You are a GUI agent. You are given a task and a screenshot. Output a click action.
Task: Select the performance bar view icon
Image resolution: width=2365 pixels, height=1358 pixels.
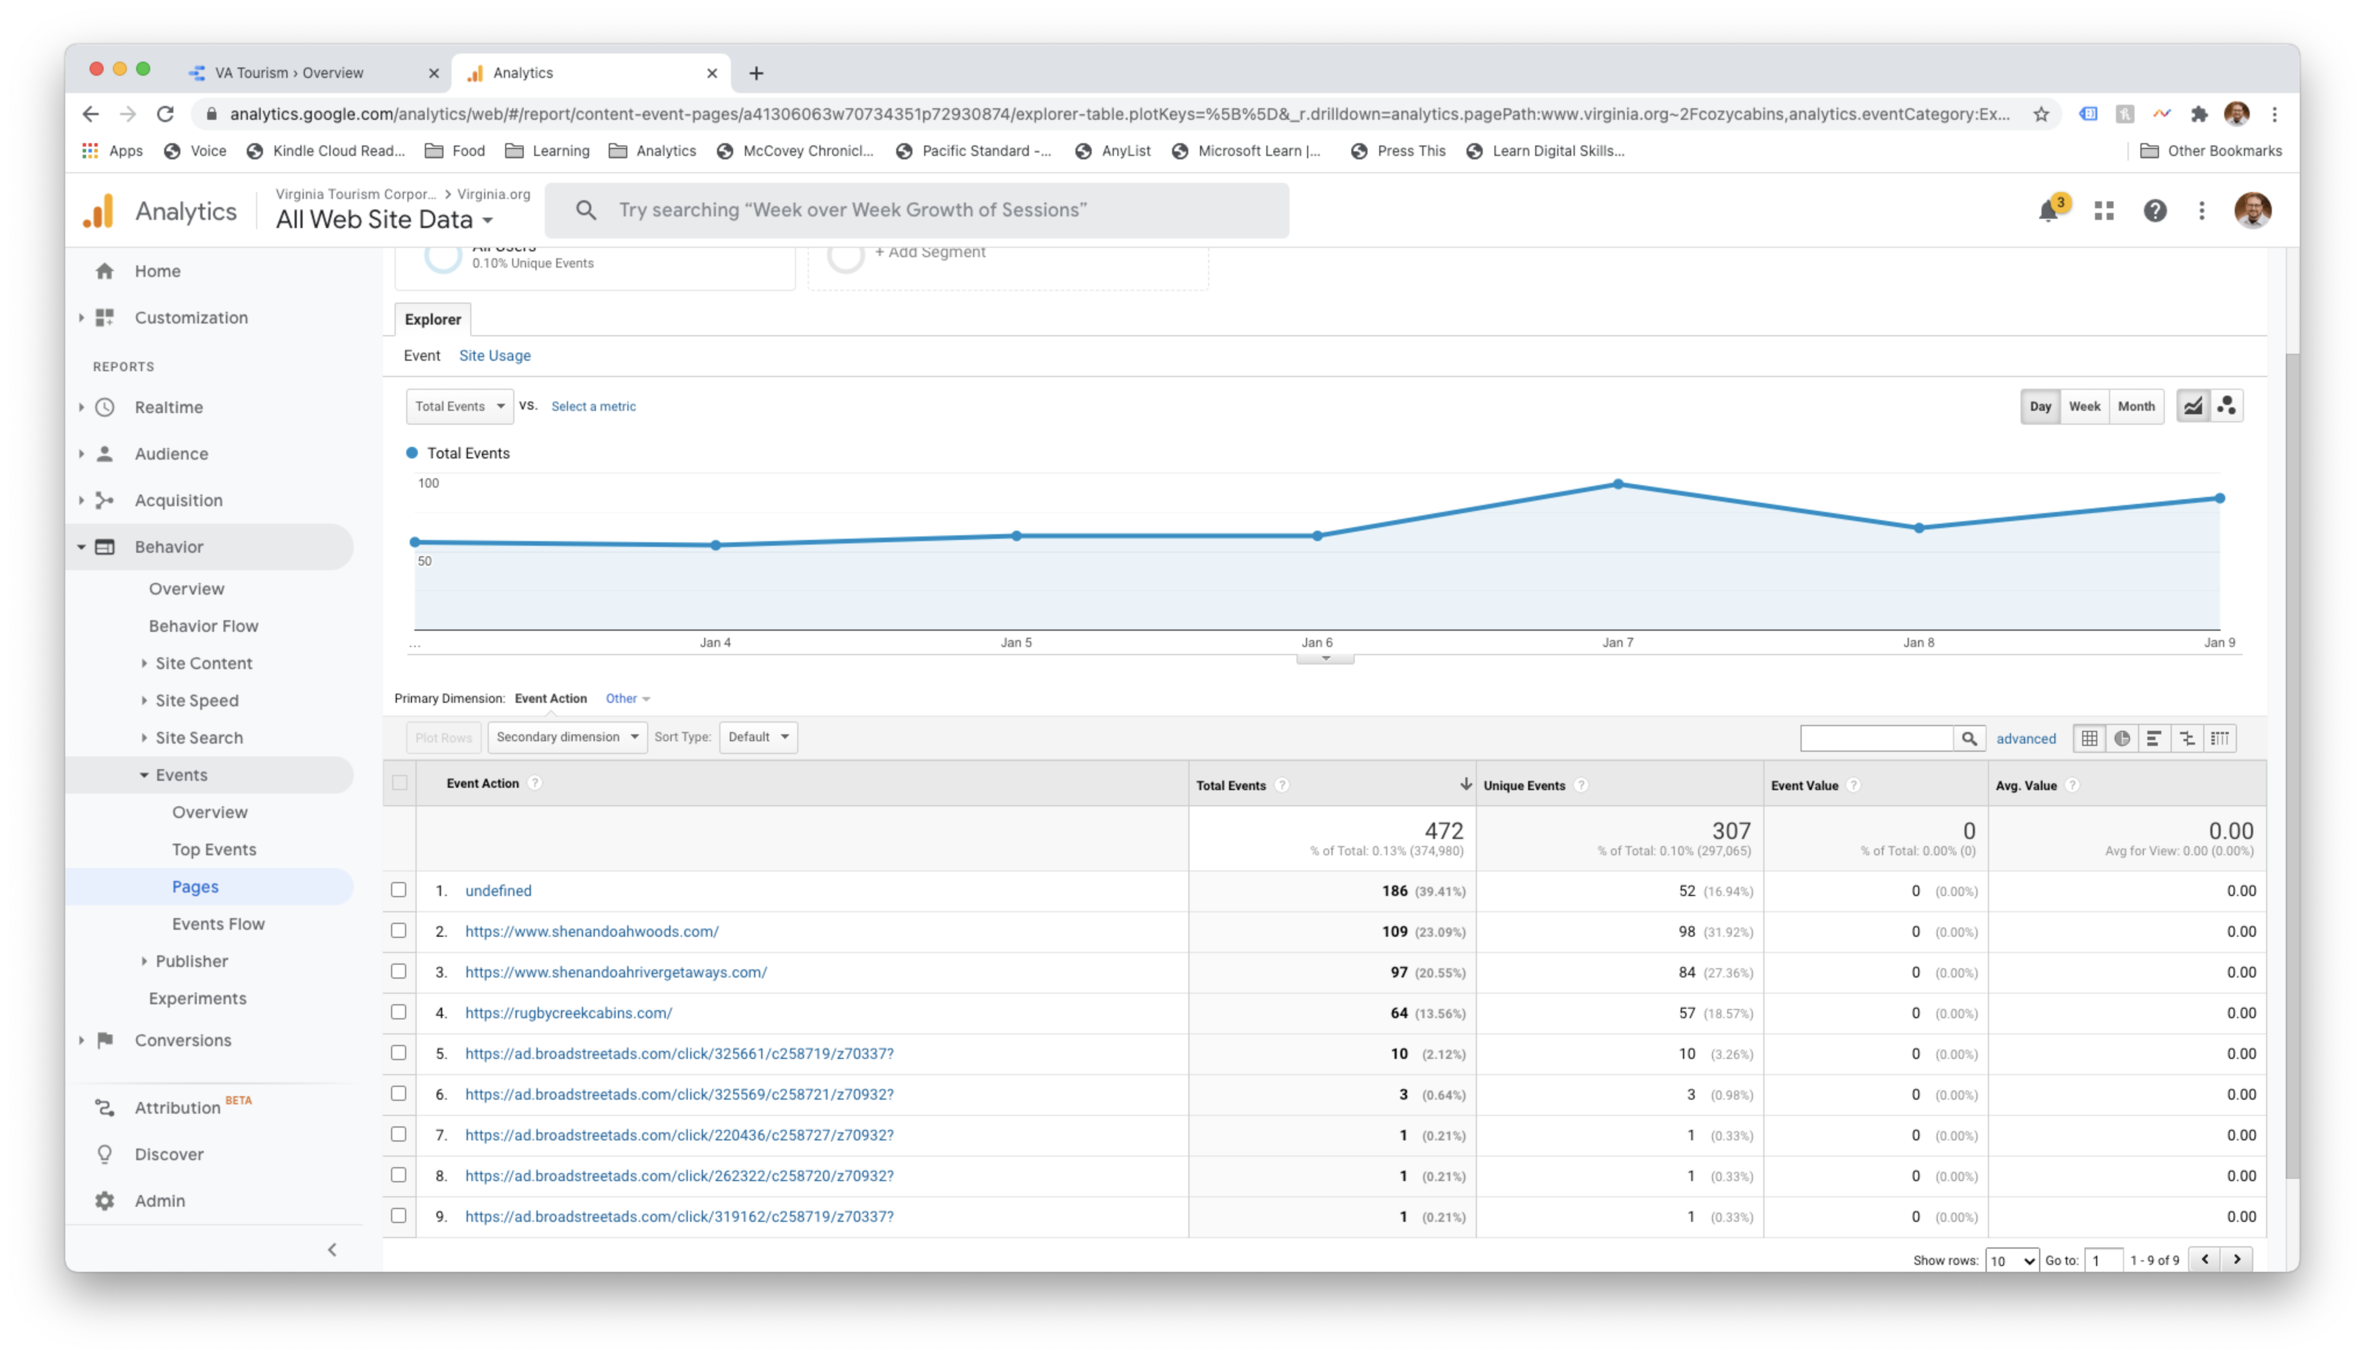coord(2155,738)
